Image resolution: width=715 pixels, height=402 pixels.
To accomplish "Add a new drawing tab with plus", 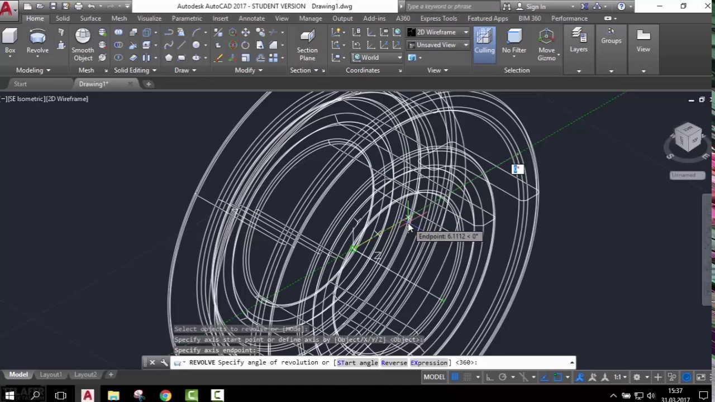I will pos(149,84).
